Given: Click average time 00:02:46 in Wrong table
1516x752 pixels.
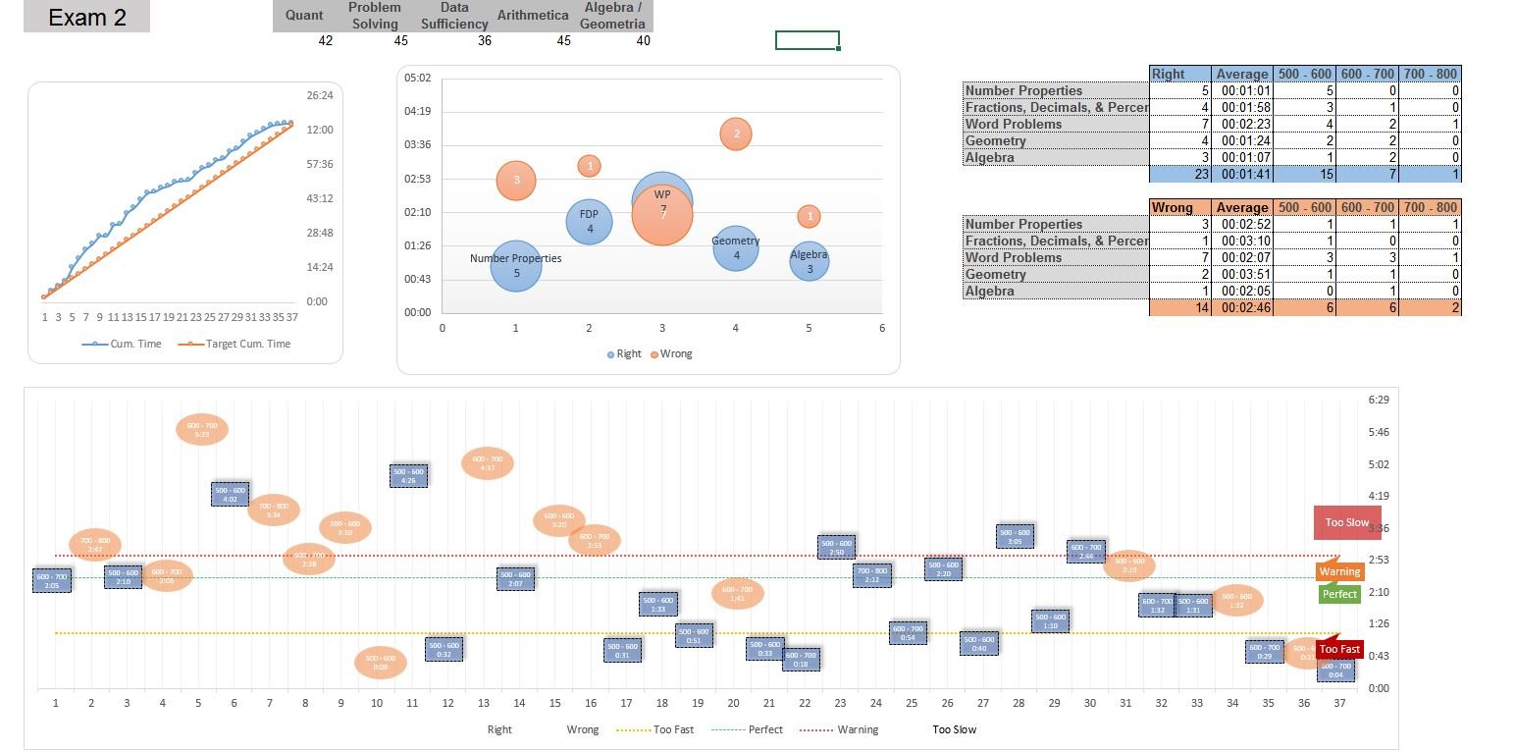Looking at the screenshot, I should tap(1242, 307).
